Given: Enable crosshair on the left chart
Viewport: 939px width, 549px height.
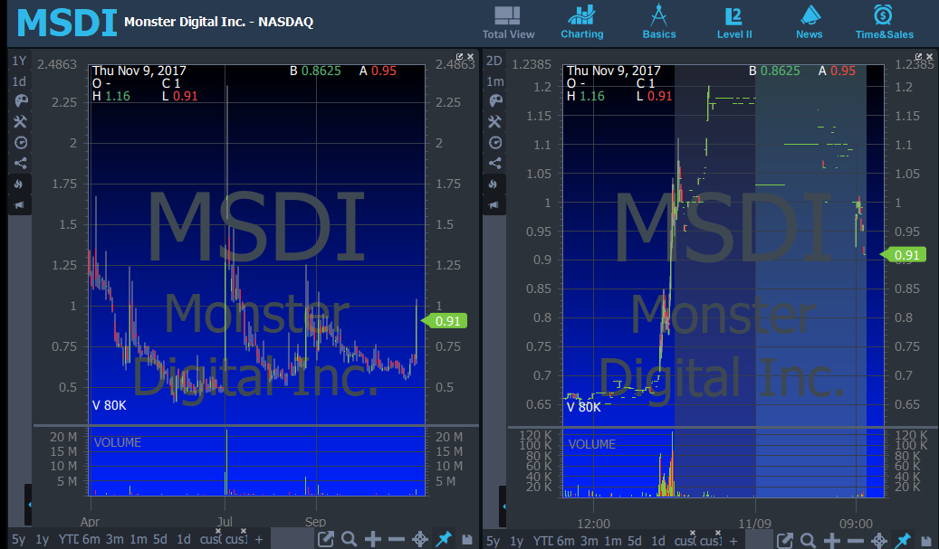Looking at the screenshot, I should click(x=420, y=539).
